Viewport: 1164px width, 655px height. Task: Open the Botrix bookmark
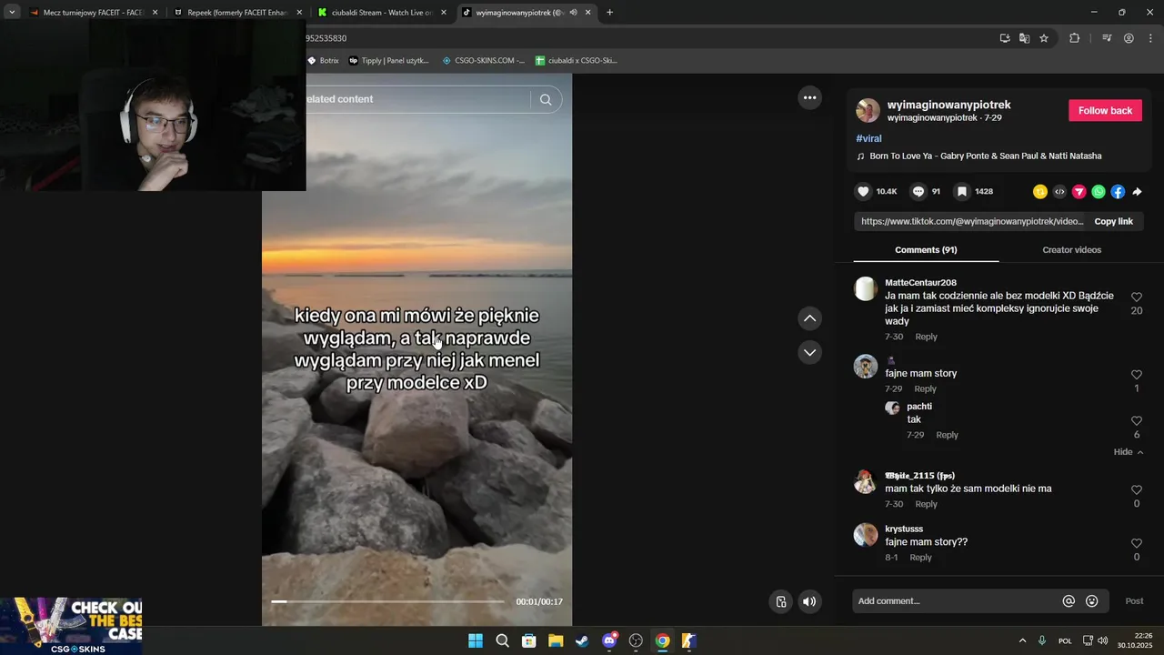[323, 61]
